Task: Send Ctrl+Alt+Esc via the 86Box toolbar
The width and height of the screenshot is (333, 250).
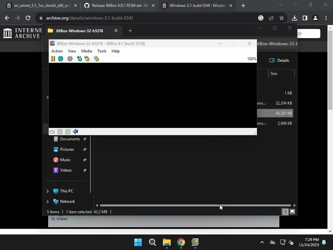Action: pos(87,59)
